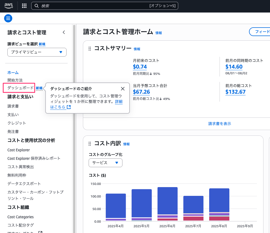Viewport: 270px width, 233px height.
Task: Click the external link icon after はこちら
Action: [x=69, y=107]
